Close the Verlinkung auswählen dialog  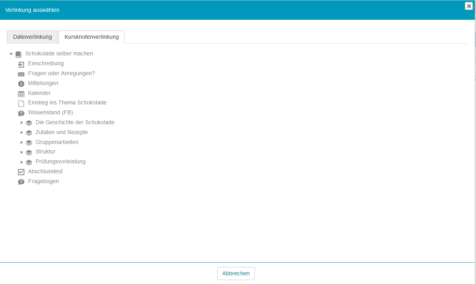(468, 6)
